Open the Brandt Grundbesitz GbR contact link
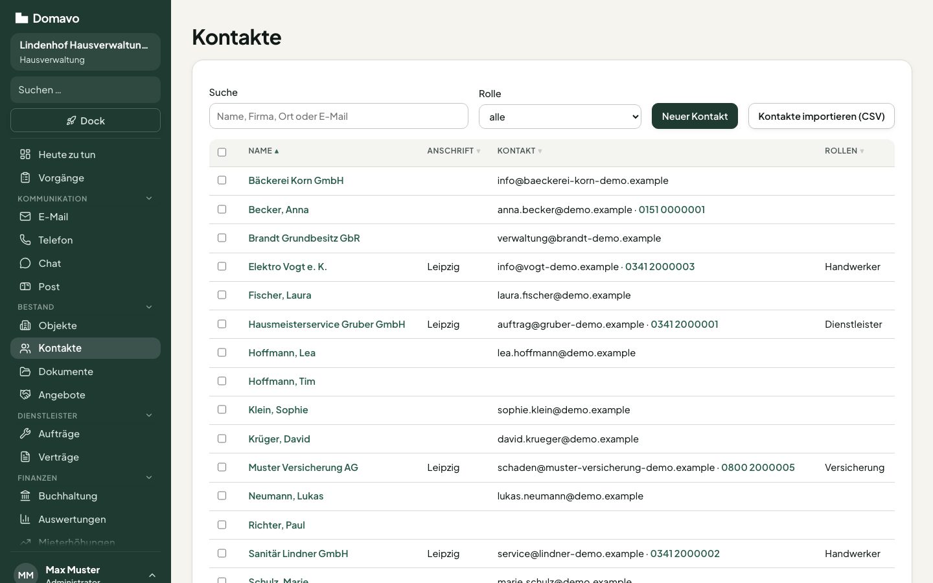The width and height of the screenshot is (933, 583). point(304,238)
